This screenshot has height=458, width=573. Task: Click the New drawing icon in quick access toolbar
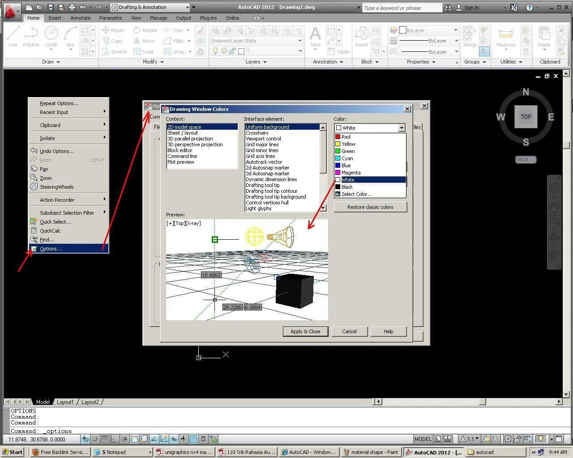pos(29,8)
